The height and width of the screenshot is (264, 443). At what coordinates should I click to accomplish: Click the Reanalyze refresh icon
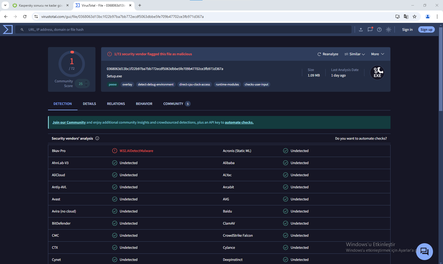tap(319, 54)
